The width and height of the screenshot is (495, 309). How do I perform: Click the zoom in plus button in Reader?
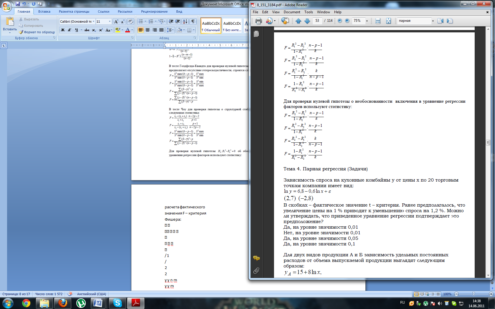(347, 21)
